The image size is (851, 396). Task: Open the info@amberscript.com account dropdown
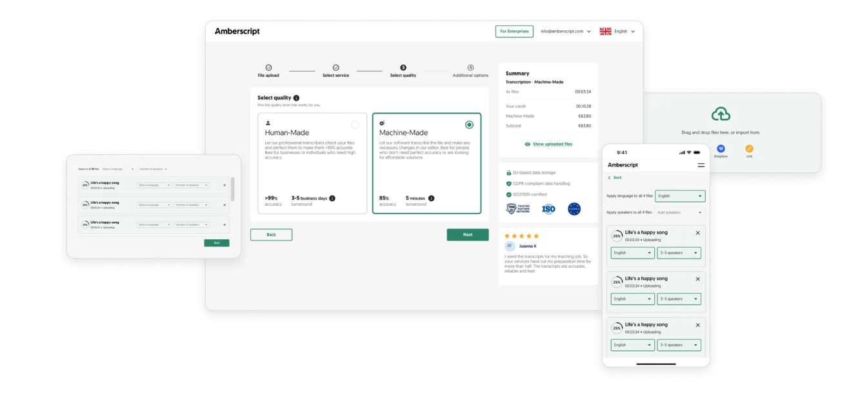[x=566, y=31]
